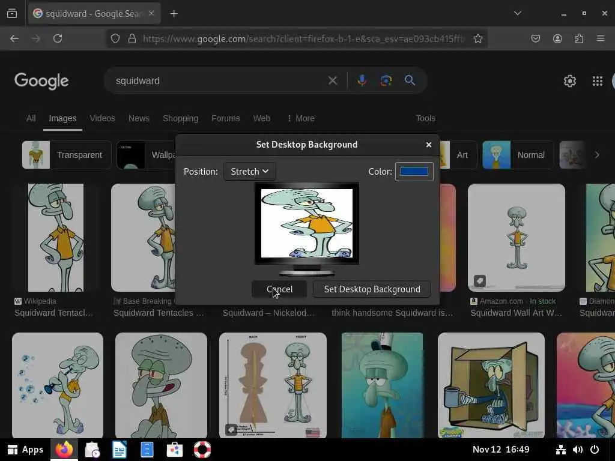
Task: Submit search with magnifier icon
Action: 410,80
